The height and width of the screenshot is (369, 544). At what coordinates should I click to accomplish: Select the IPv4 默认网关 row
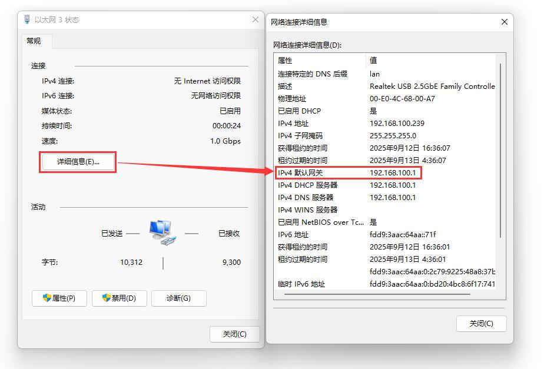click(x=349, y=173)
